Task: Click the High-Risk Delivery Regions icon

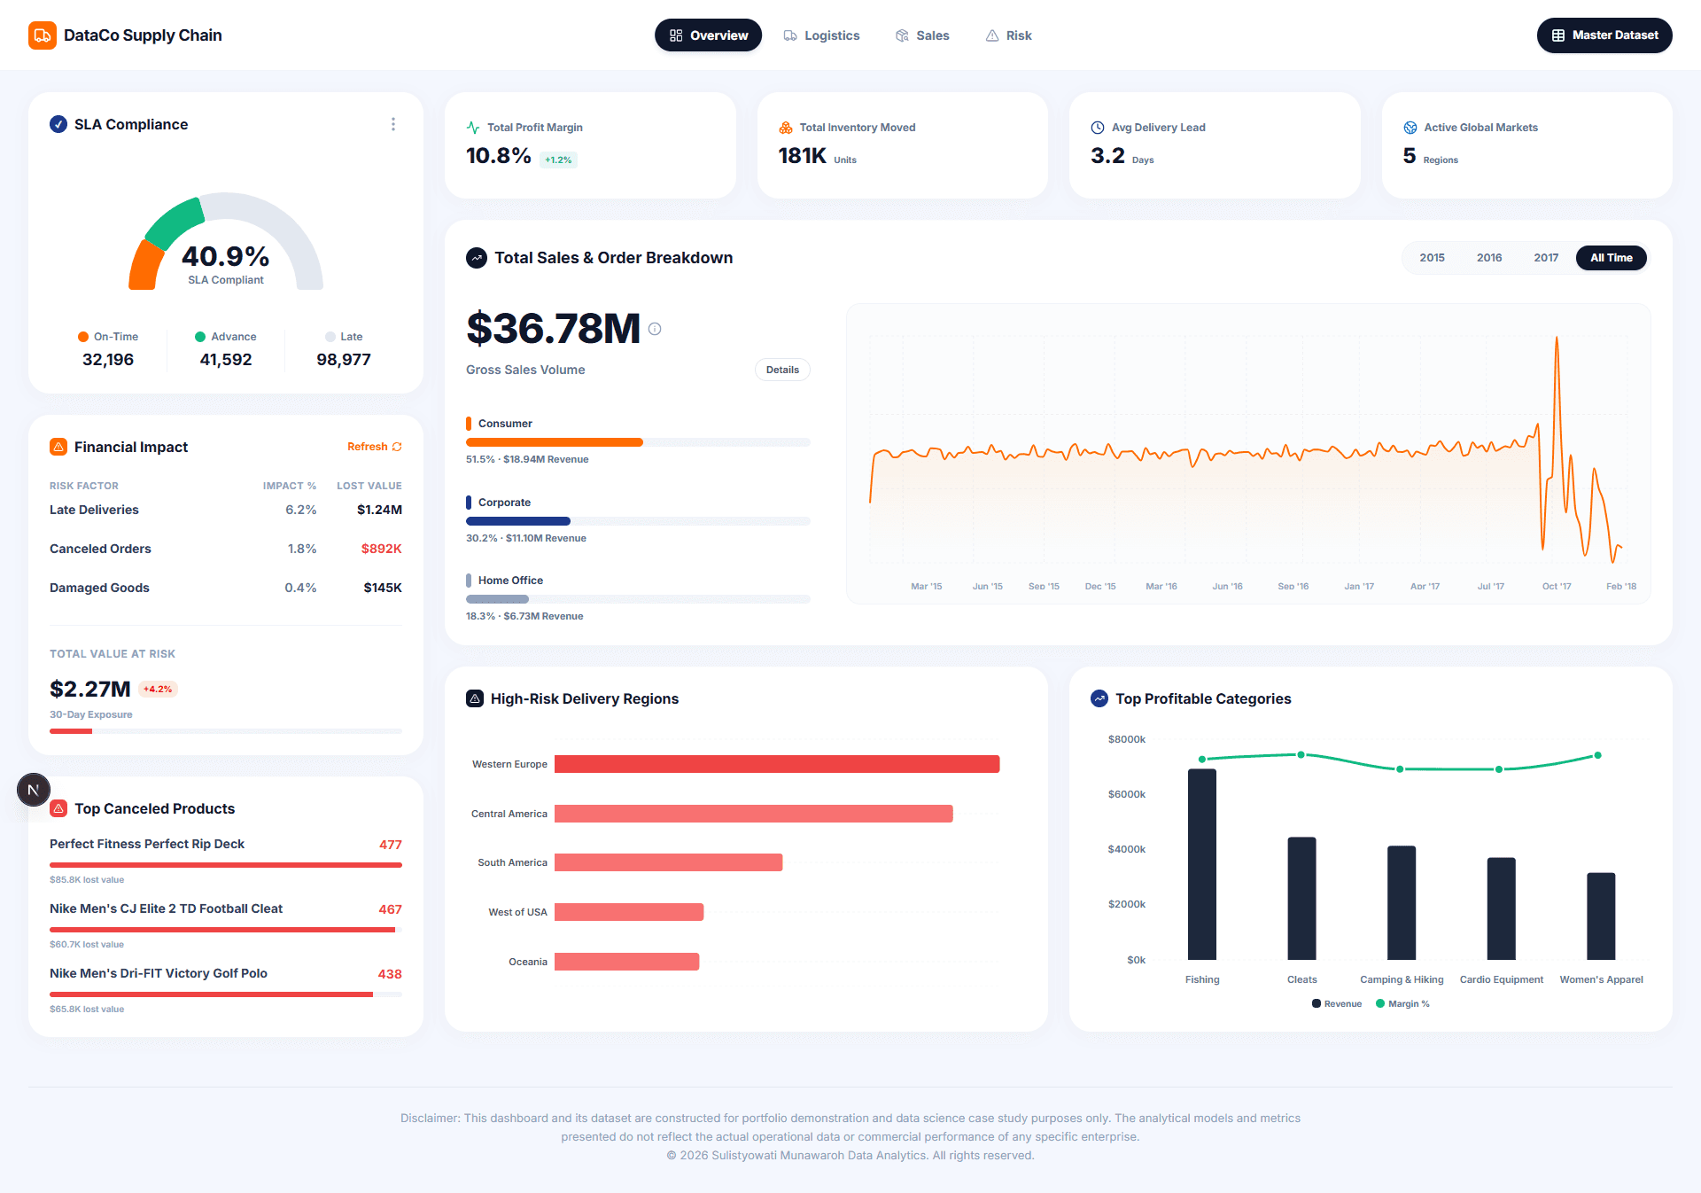Action: click(475, 698)
